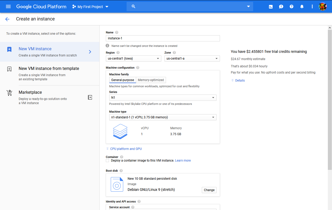Expand the search bar dropdown arrow
This screenshot has width=332, height=210.
click(248, 6)
